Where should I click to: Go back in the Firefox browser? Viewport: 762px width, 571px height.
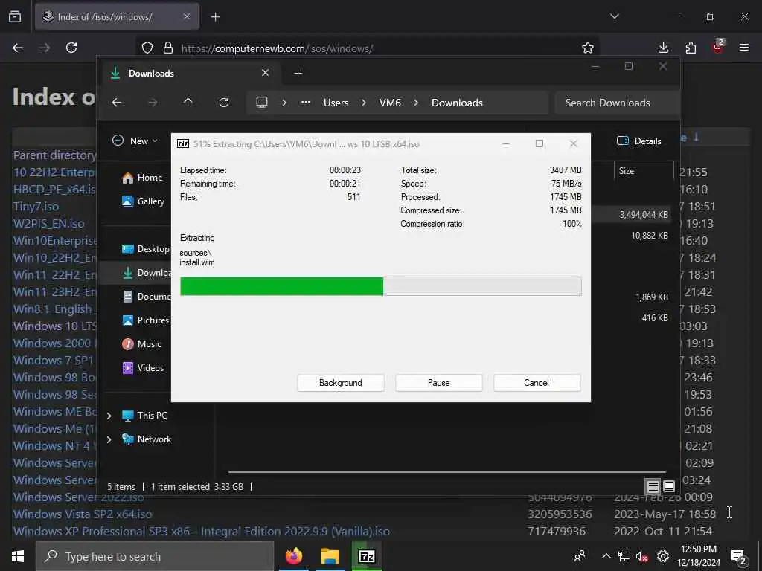(18, 48)
